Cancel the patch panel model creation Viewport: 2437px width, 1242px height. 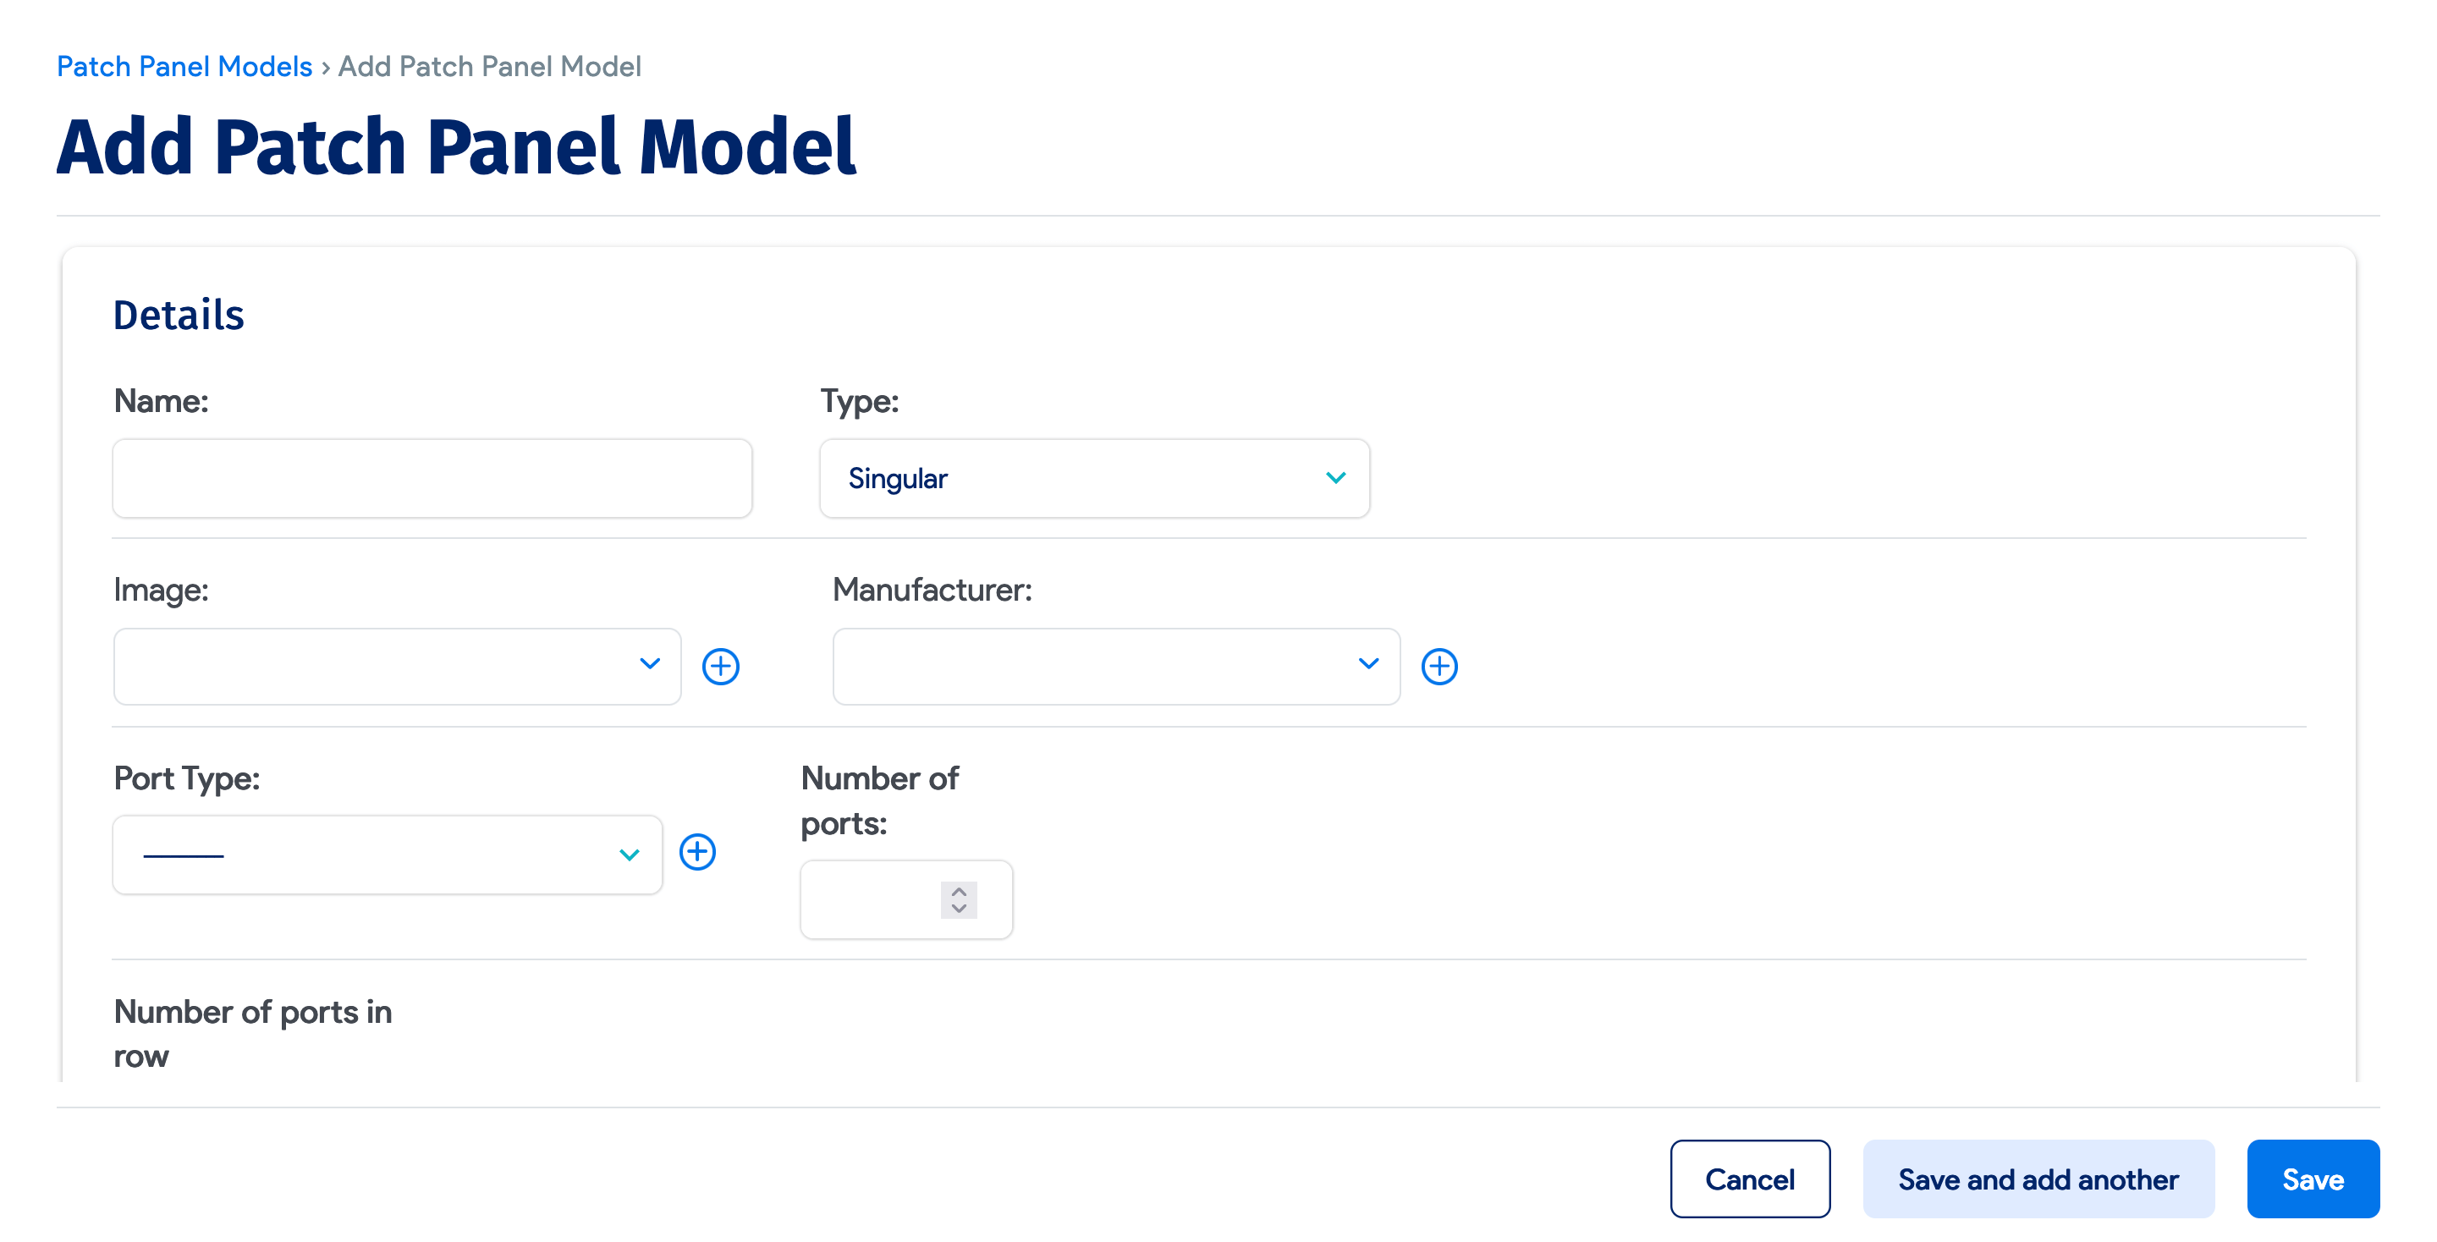[x=1749, y=1179]
